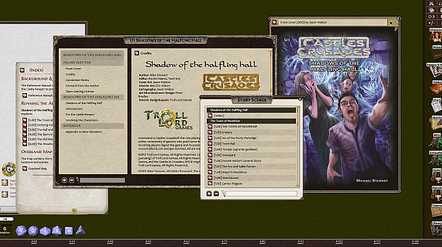Click the reference manual search field
442x247 pixels.
[x=102, y=180]
